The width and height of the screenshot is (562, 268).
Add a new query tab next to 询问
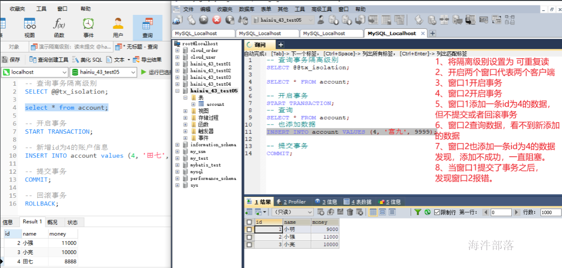281,45
